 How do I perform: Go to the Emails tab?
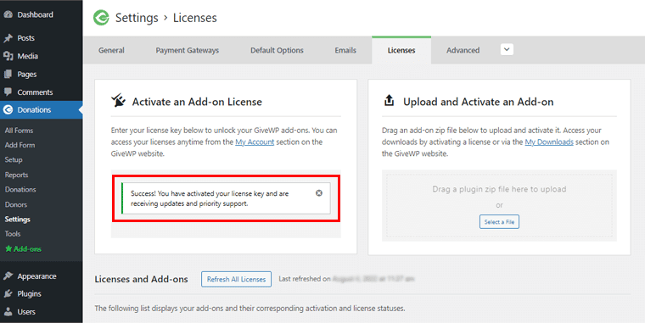pos(345,50)
